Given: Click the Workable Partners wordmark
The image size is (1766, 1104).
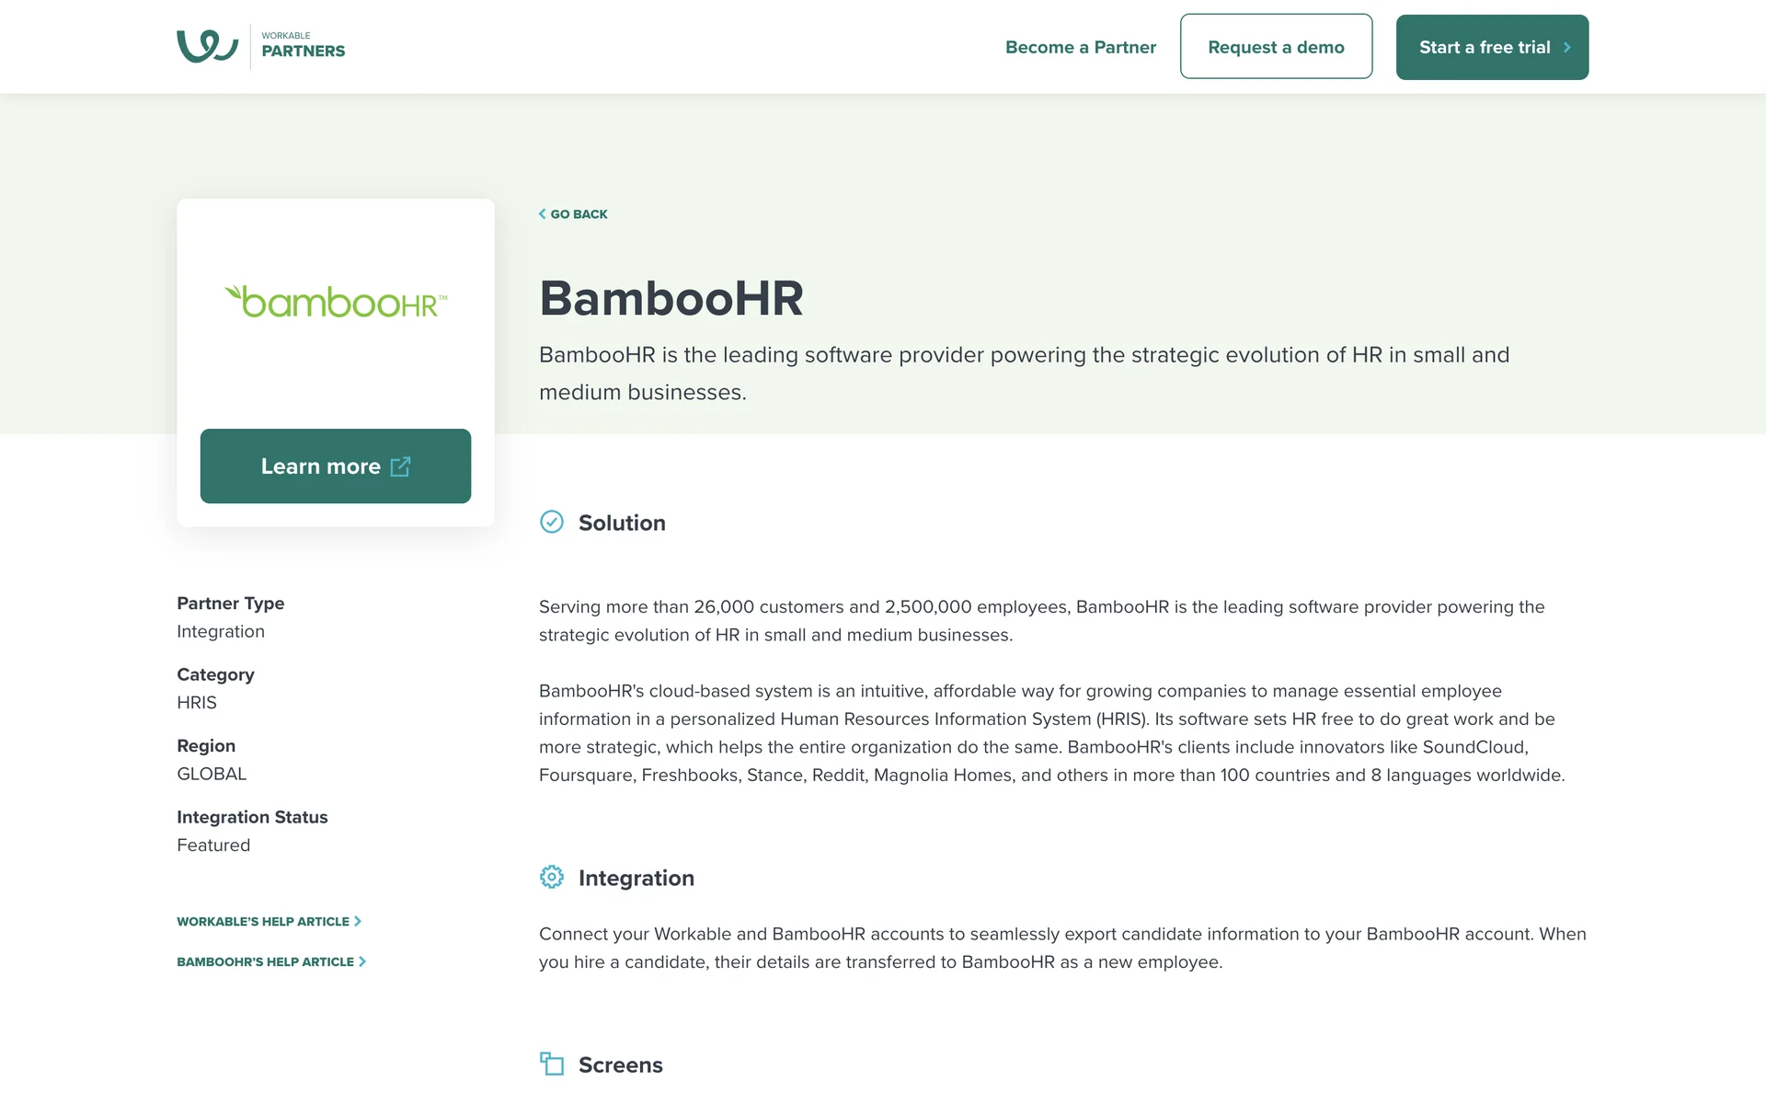Looking at the screenshot, I should pos(303,46).
